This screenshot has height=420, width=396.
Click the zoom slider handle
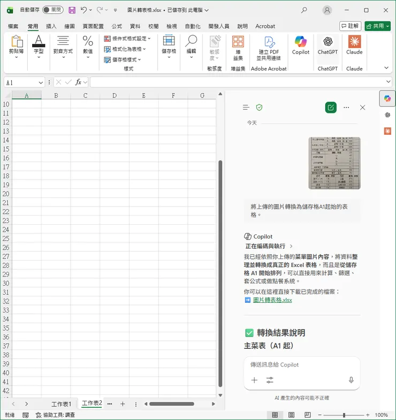pos(344,415)
